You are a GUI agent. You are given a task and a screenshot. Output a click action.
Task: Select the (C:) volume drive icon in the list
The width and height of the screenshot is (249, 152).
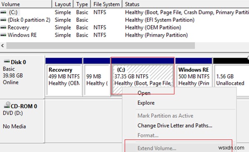[3, 13]
